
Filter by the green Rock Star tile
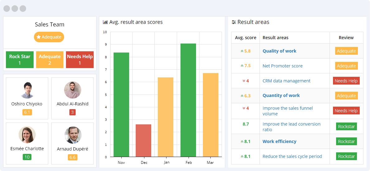20,60
